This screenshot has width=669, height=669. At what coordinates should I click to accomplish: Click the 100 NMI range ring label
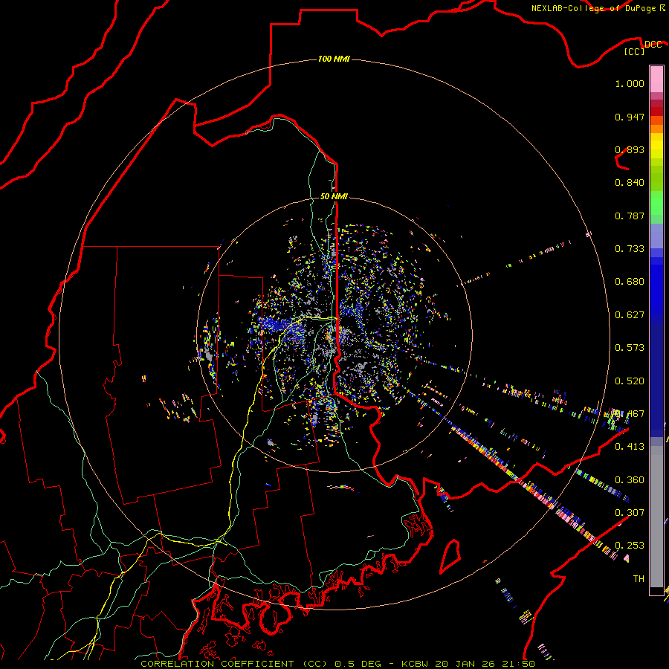334,59
